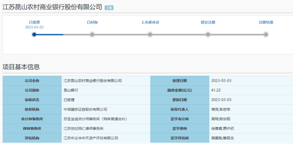The image size is (293, 144).
Task: Click the 签字会计师 header cell
Action: (x=180, y=119)
